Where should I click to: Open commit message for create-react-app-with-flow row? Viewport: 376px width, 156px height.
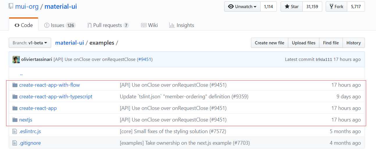pyautogui.click(x=173, y=85)
